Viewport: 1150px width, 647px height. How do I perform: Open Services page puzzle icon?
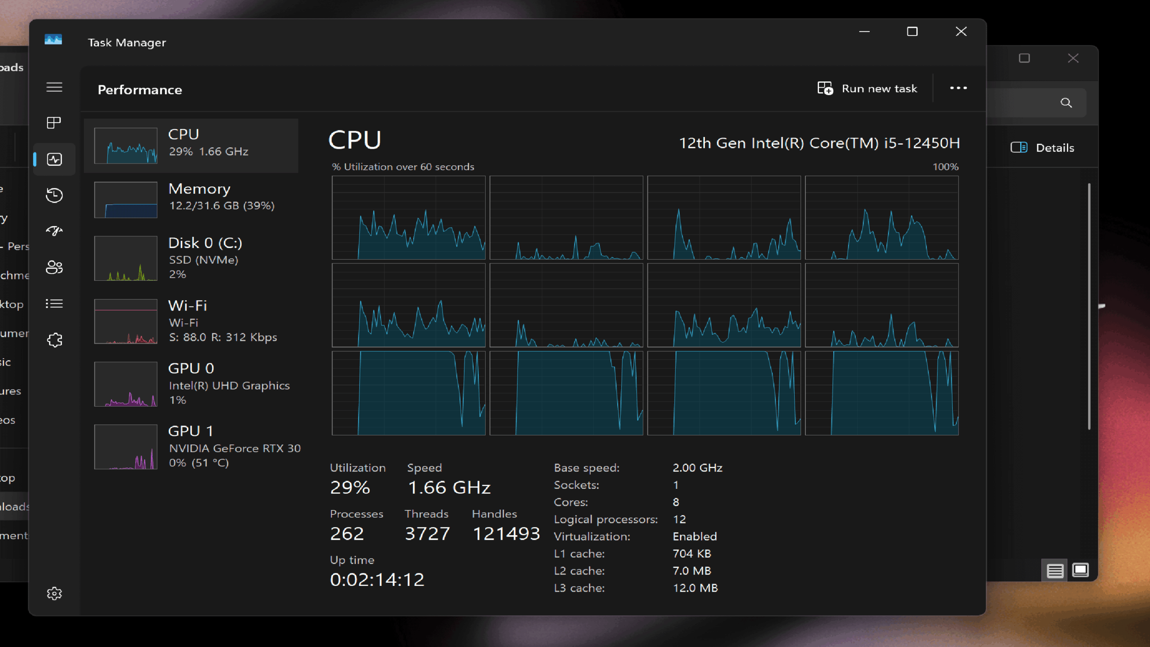click(54, 340)
